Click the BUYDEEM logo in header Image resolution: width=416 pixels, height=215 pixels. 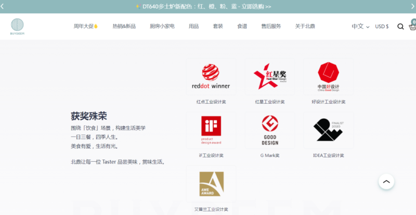pyautogui.click(x=18, y=26)
